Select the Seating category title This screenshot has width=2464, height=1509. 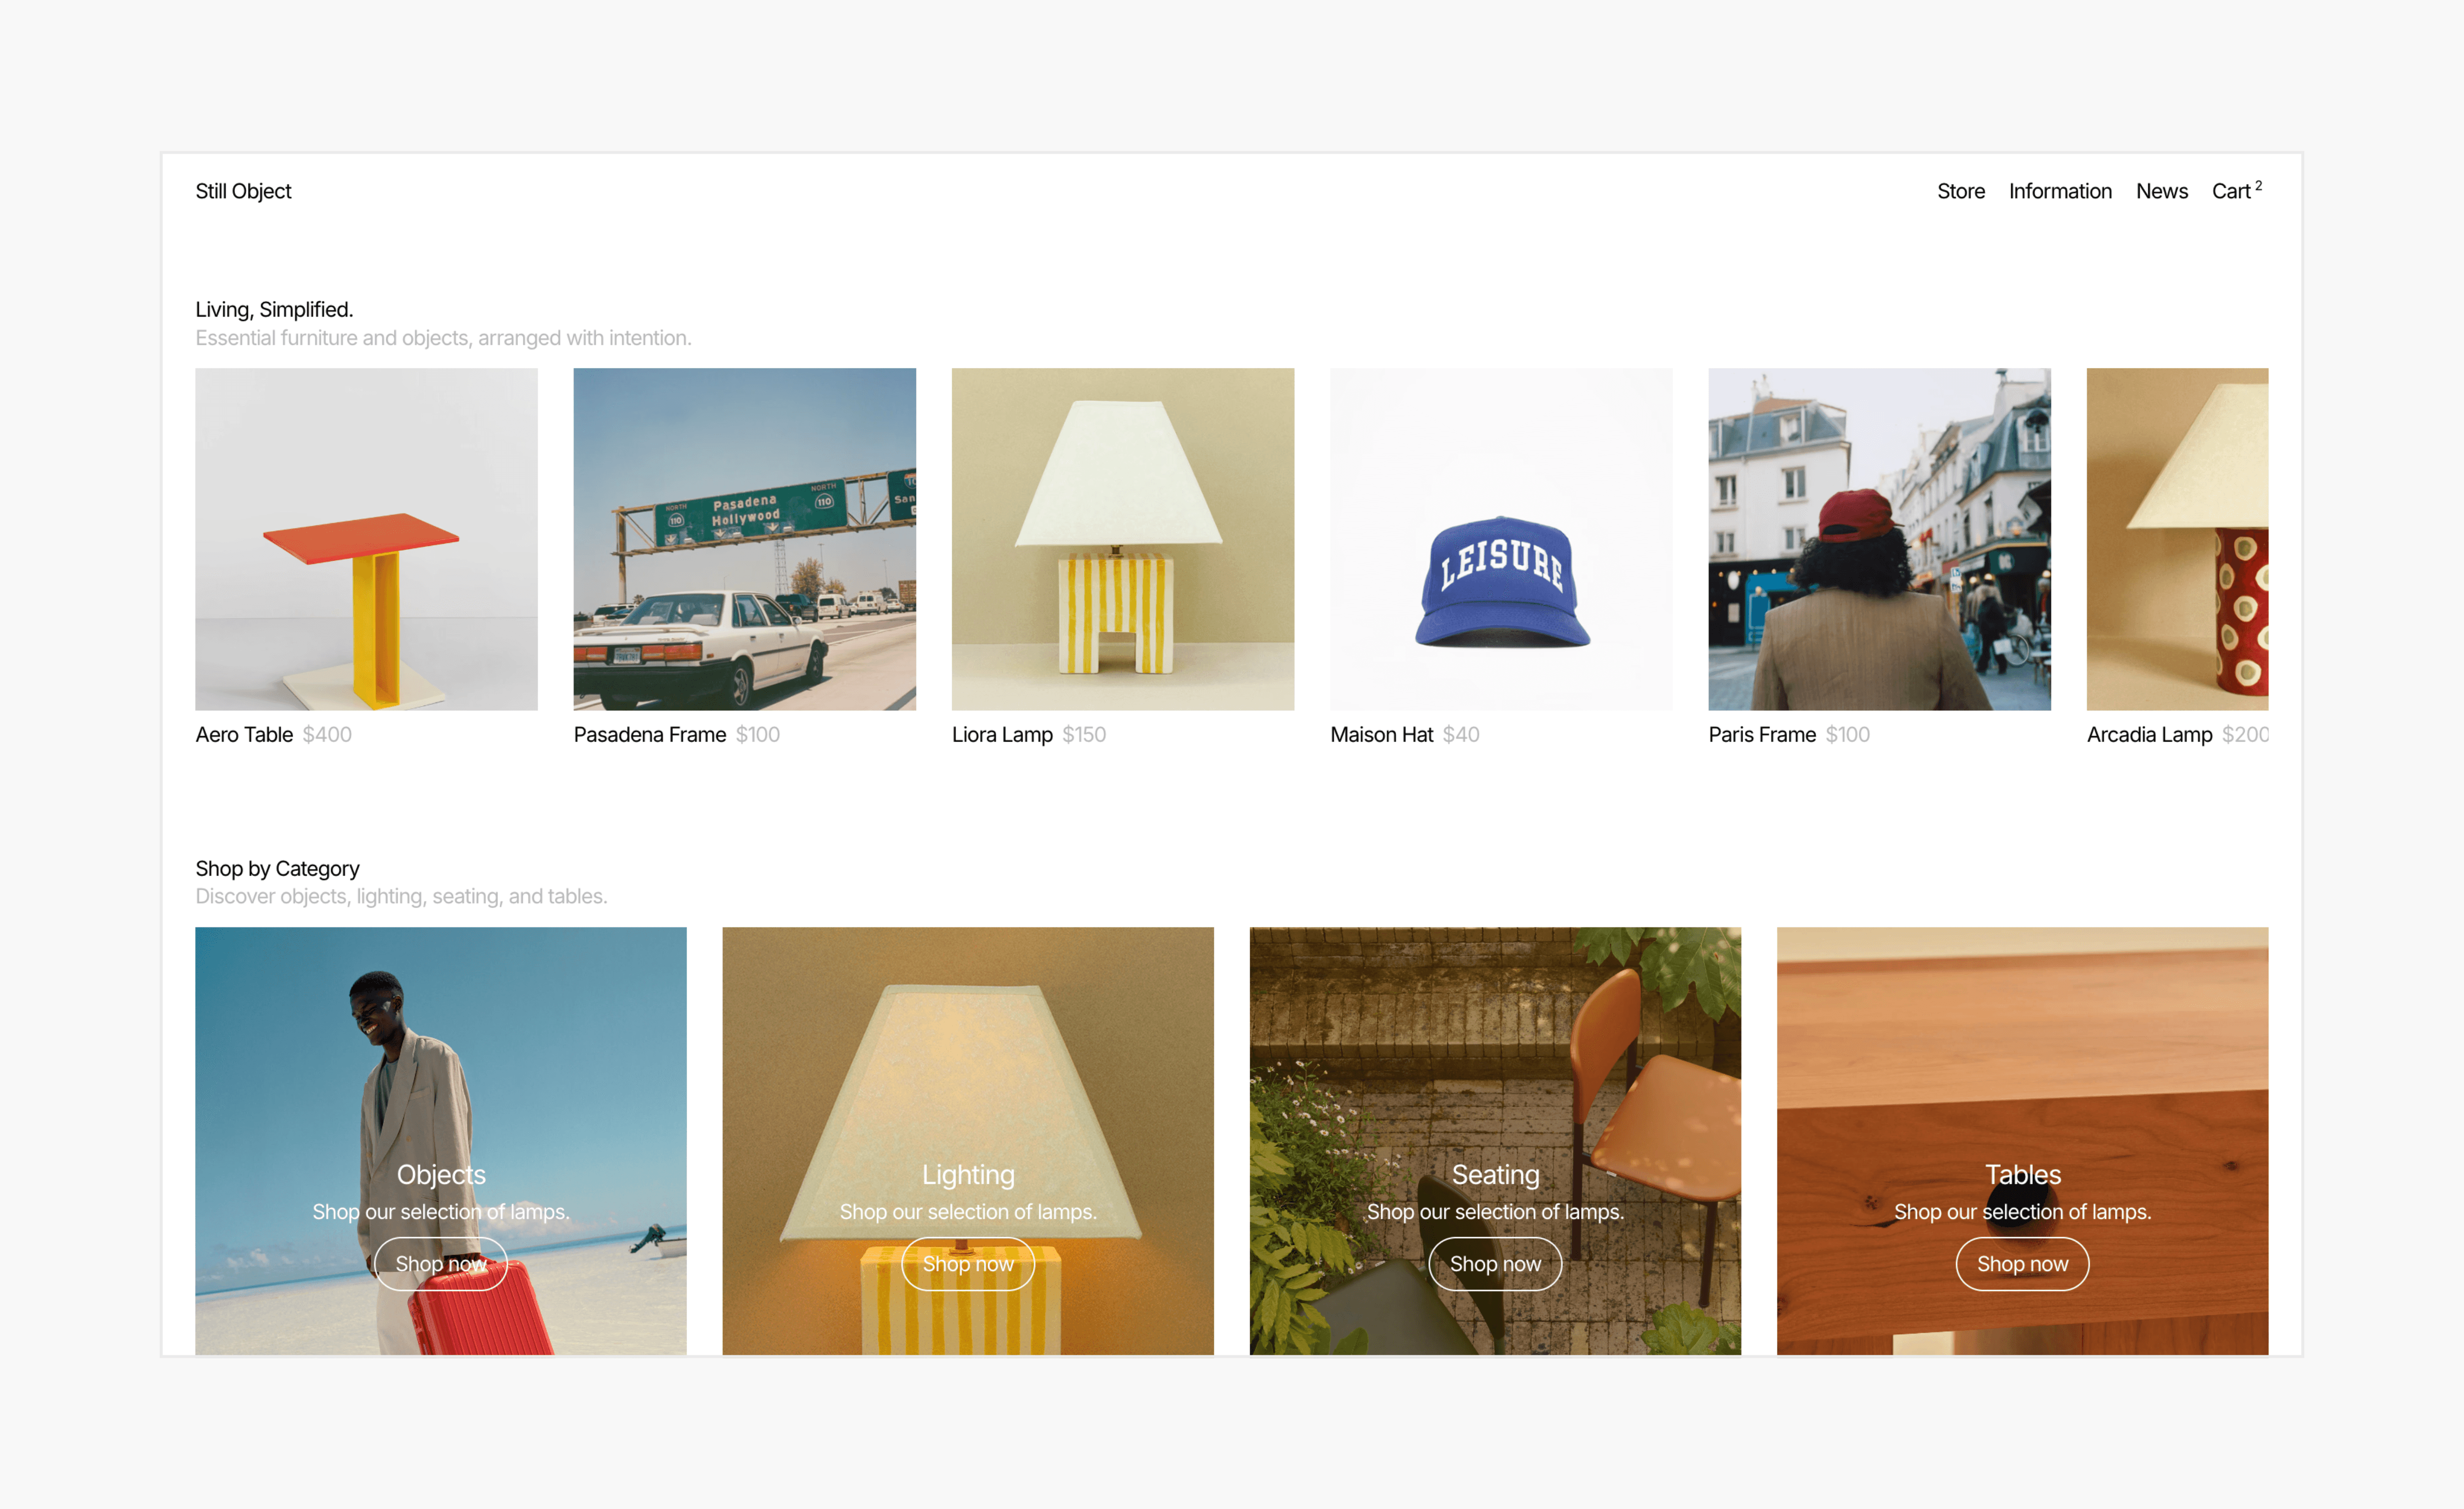click(x=1495, y=1175)
